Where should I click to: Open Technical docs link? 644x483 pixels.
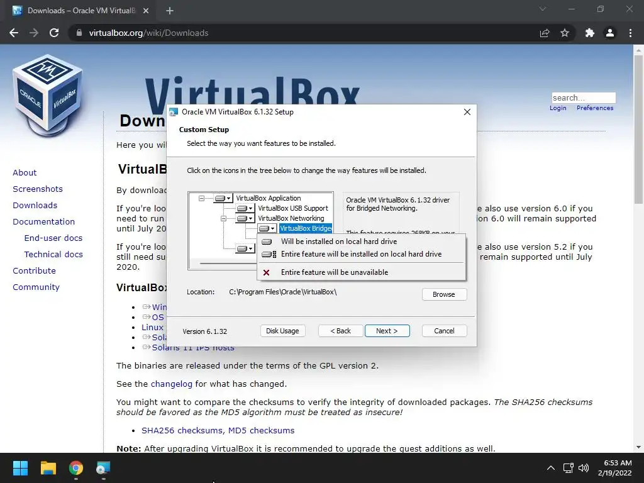(x=53, y=255)
